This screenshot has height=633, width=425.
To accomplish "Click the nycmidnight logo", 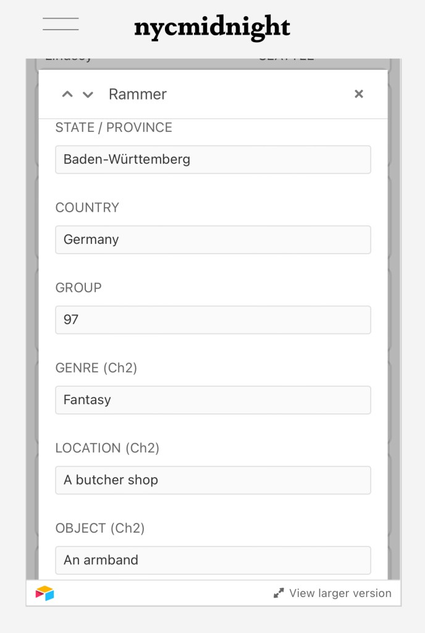I will 212,27.
